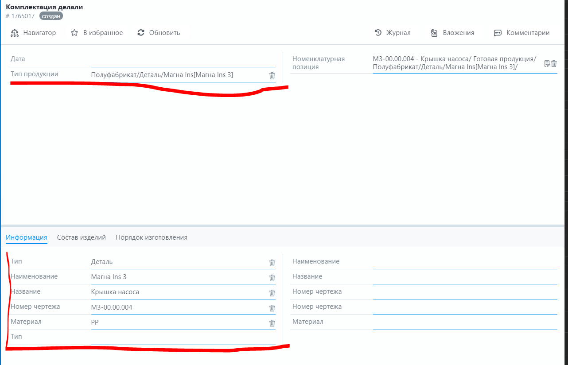Image resolution: width=568 pixels, height=365 pixels.
Task: Clear the Магна Ins 3 name with trash icon
Action: click(272, 278)
